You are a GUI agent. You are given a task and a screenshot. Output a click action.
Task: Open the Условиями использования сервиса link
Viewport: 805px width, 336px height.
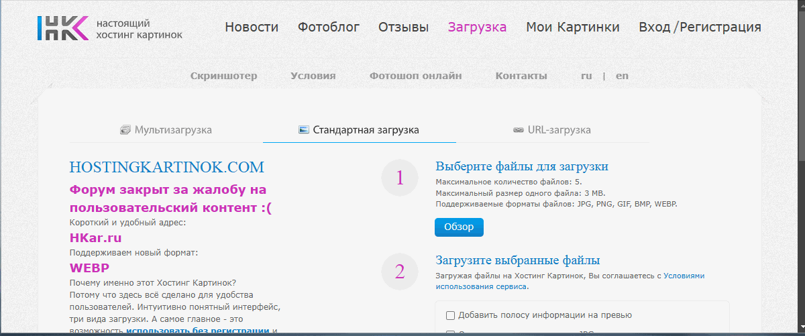pyautogui.click(x=570, y=281)
